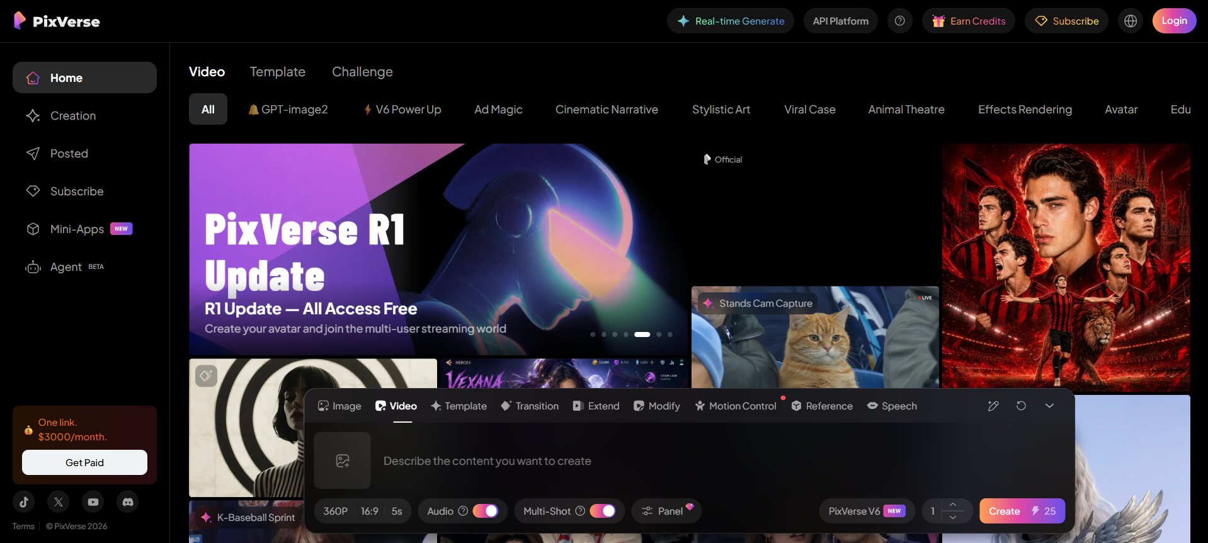Select the active banner carousel indicator
Image resolution: width=1208 pixels, height=543 pixels.
point(642,334)
